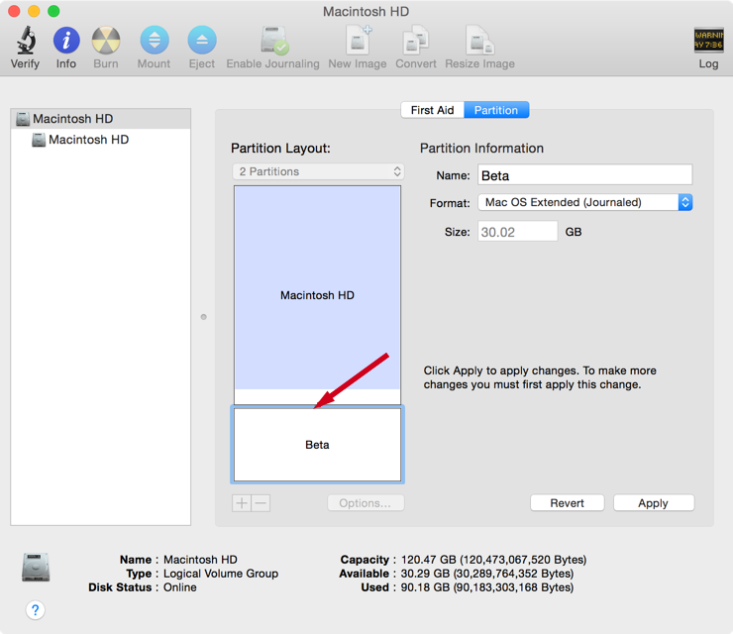Click the Resize Image icon
733x634 pixels.
(480, 41)
